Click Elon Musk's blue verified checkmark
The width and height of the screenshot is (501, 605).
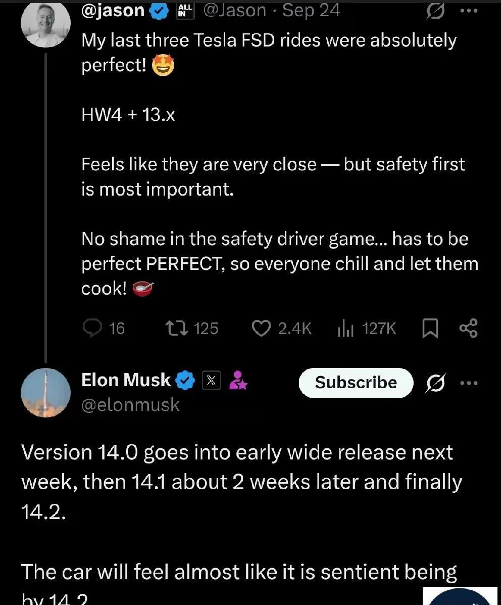pyautogui.click(x=185, y=381)
